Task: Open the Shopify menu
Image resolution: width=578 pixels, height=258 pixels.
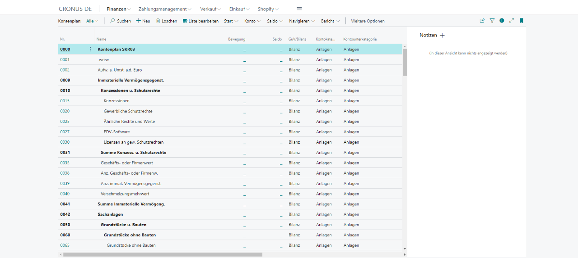Action: pos(268,9)
